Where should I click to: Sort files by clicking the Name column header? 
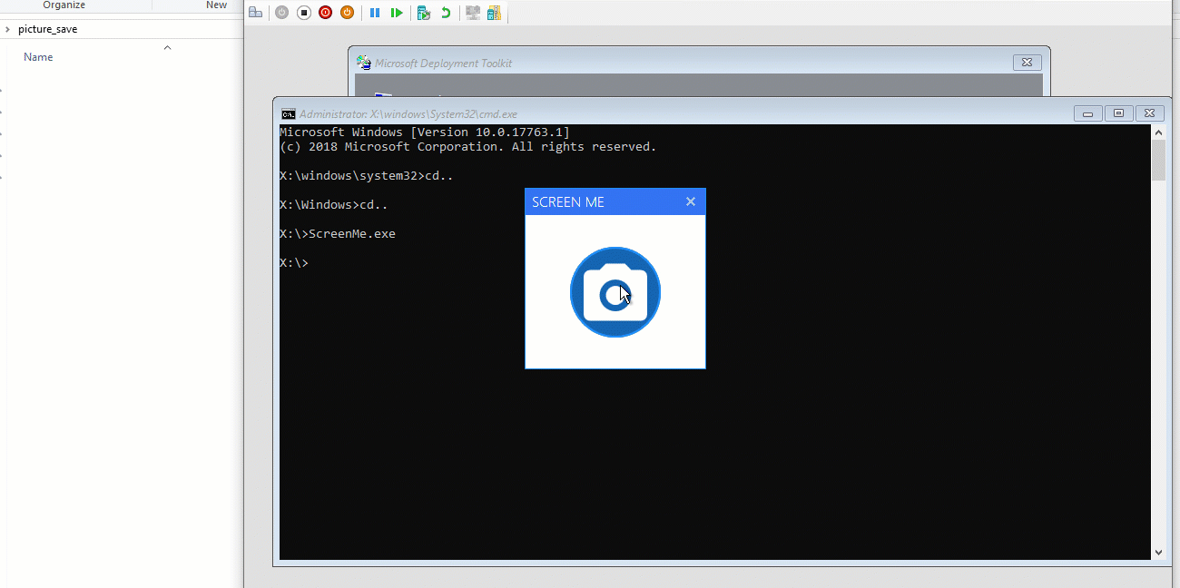[x=38, y=56]
